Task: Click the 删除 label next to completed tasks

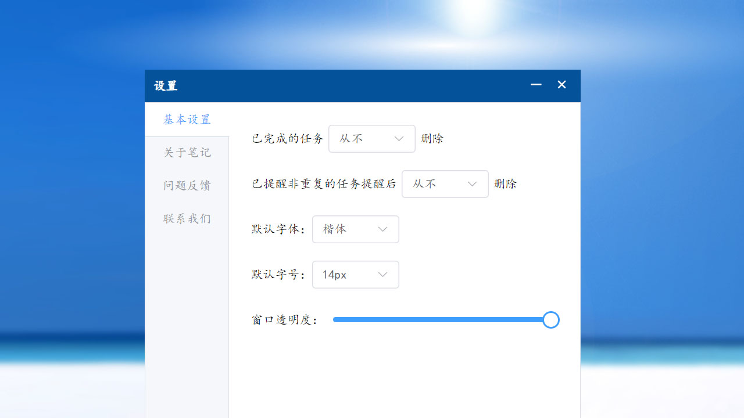Action: point(432,139)
